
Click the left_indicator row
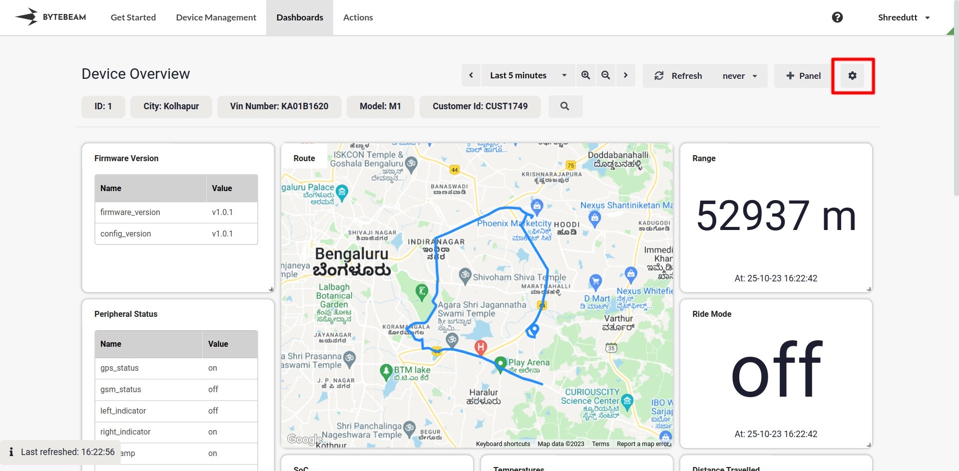pos(176,411)
